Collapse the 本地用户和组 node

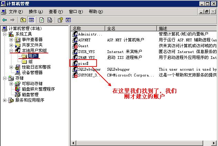[x=11, y=51]
